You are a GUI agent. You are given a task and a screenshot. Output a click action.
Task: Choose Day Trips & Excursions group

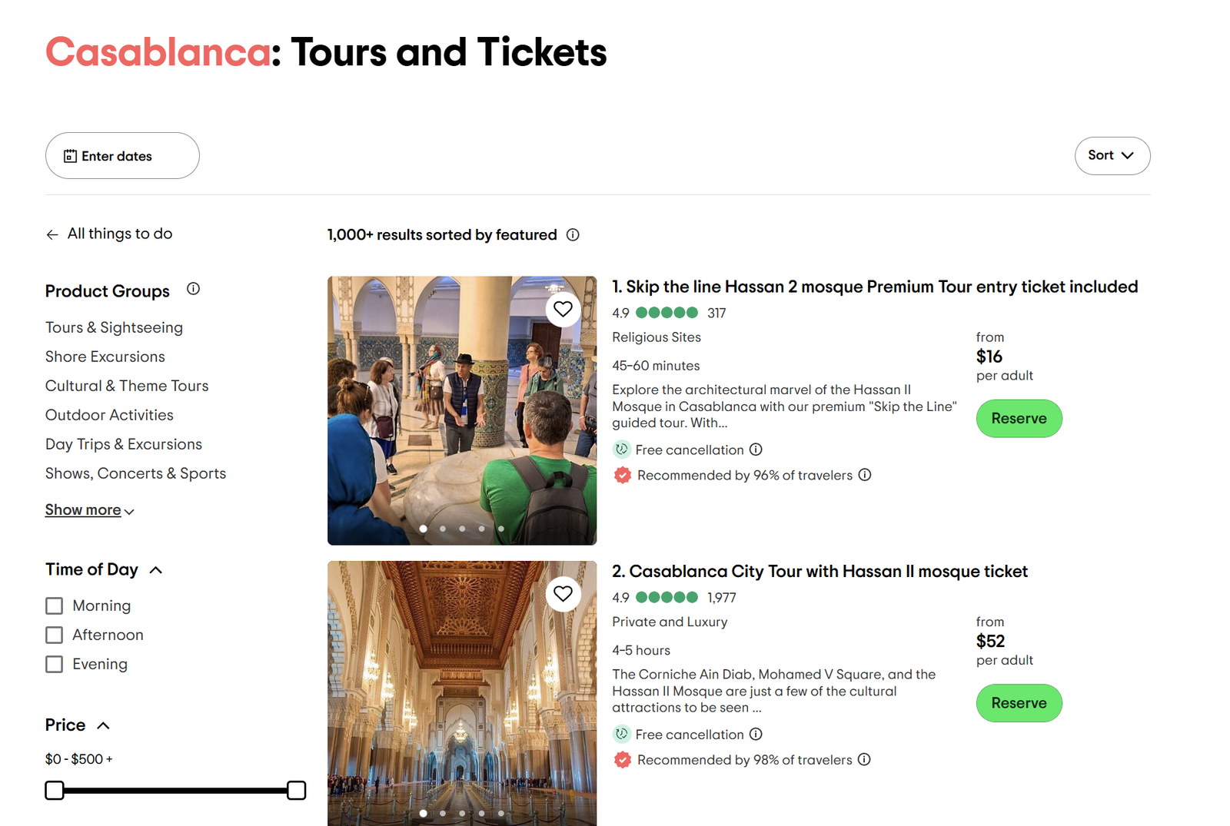click(124, 444)
